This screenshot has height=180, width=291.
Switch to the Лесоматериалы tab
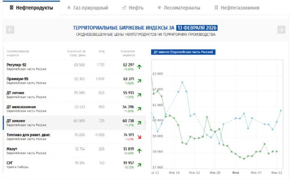(x=178, y=8)
